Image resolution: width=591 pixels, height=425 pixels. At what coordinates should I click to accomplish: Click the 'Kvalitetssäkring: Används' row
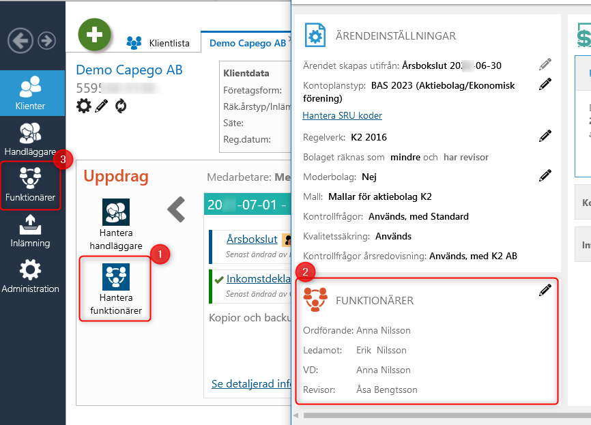point(357,236)
